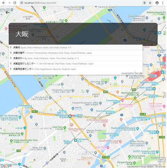This screenshot has height=168, width=167.
Task: Click the browser forward arrow
Action: [9, 3]
